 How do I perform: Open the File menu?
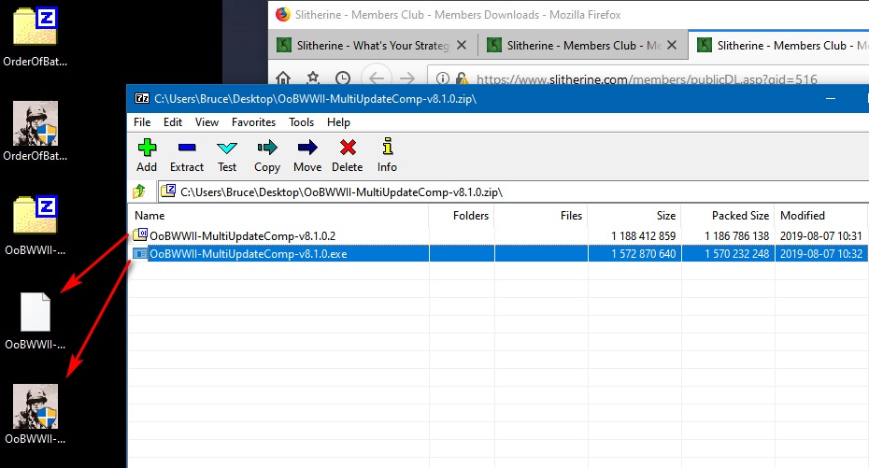(x=142, y=122)
